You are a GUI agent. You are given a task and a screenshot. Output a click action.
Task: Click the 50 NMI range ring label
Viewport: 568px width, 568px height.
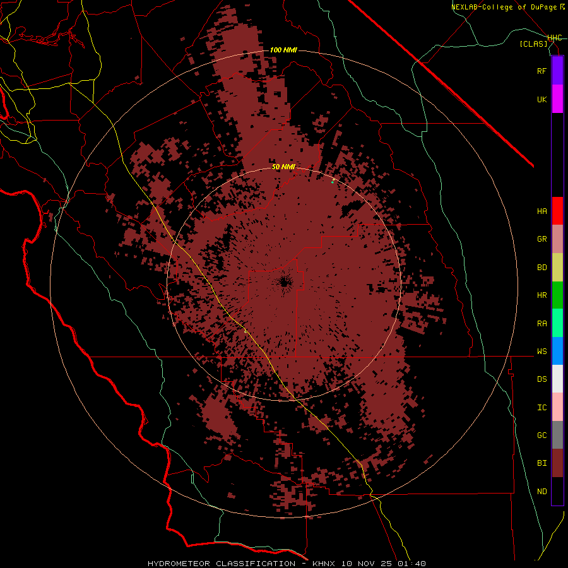pyautogui.click(x=283, y=167)
